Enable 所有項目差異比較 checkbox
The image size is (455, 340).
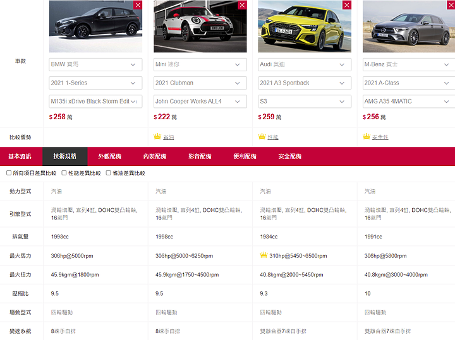pos(9,173)
